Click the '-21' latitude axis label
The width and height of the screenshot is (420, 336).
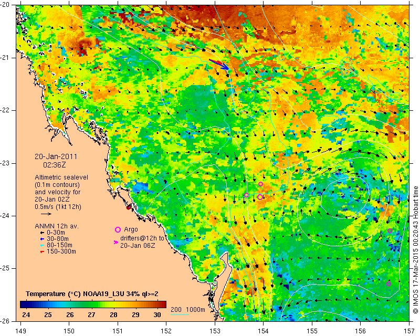[x=5, y=58]
